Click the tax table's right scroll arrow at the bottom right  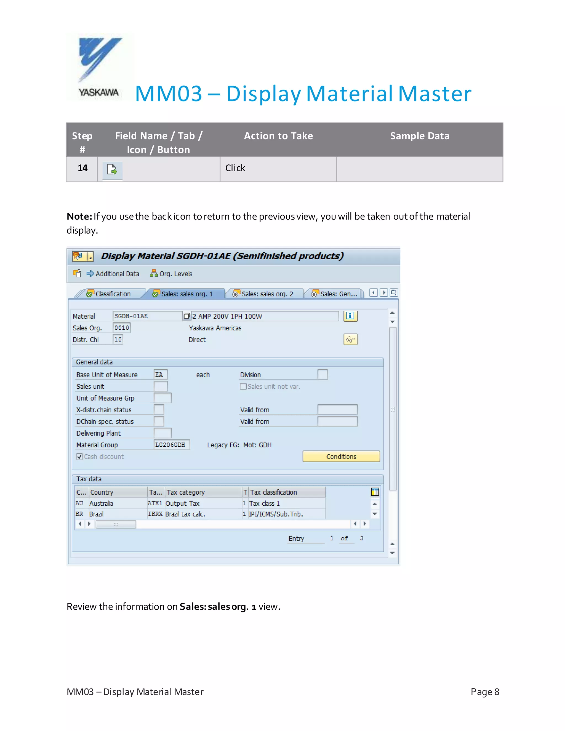click(x=365, y=524)
